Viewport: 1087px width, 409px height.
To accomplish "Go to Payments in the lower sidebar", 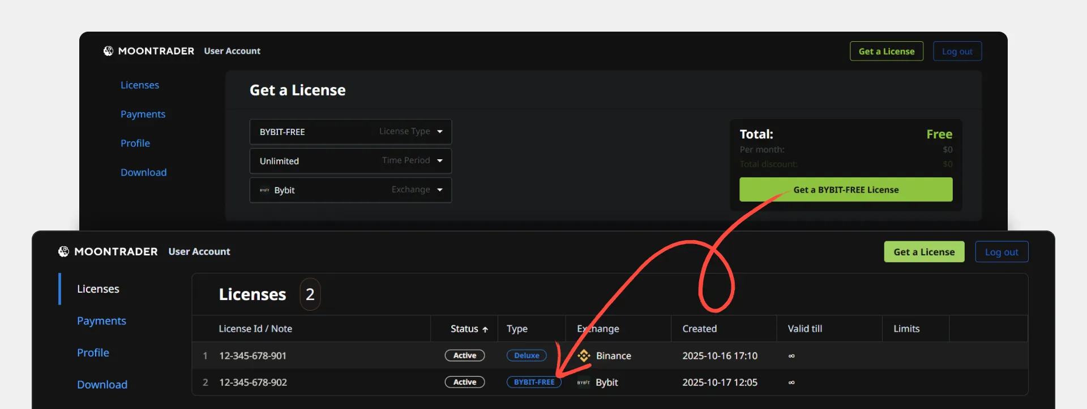I will click(101, 321).
